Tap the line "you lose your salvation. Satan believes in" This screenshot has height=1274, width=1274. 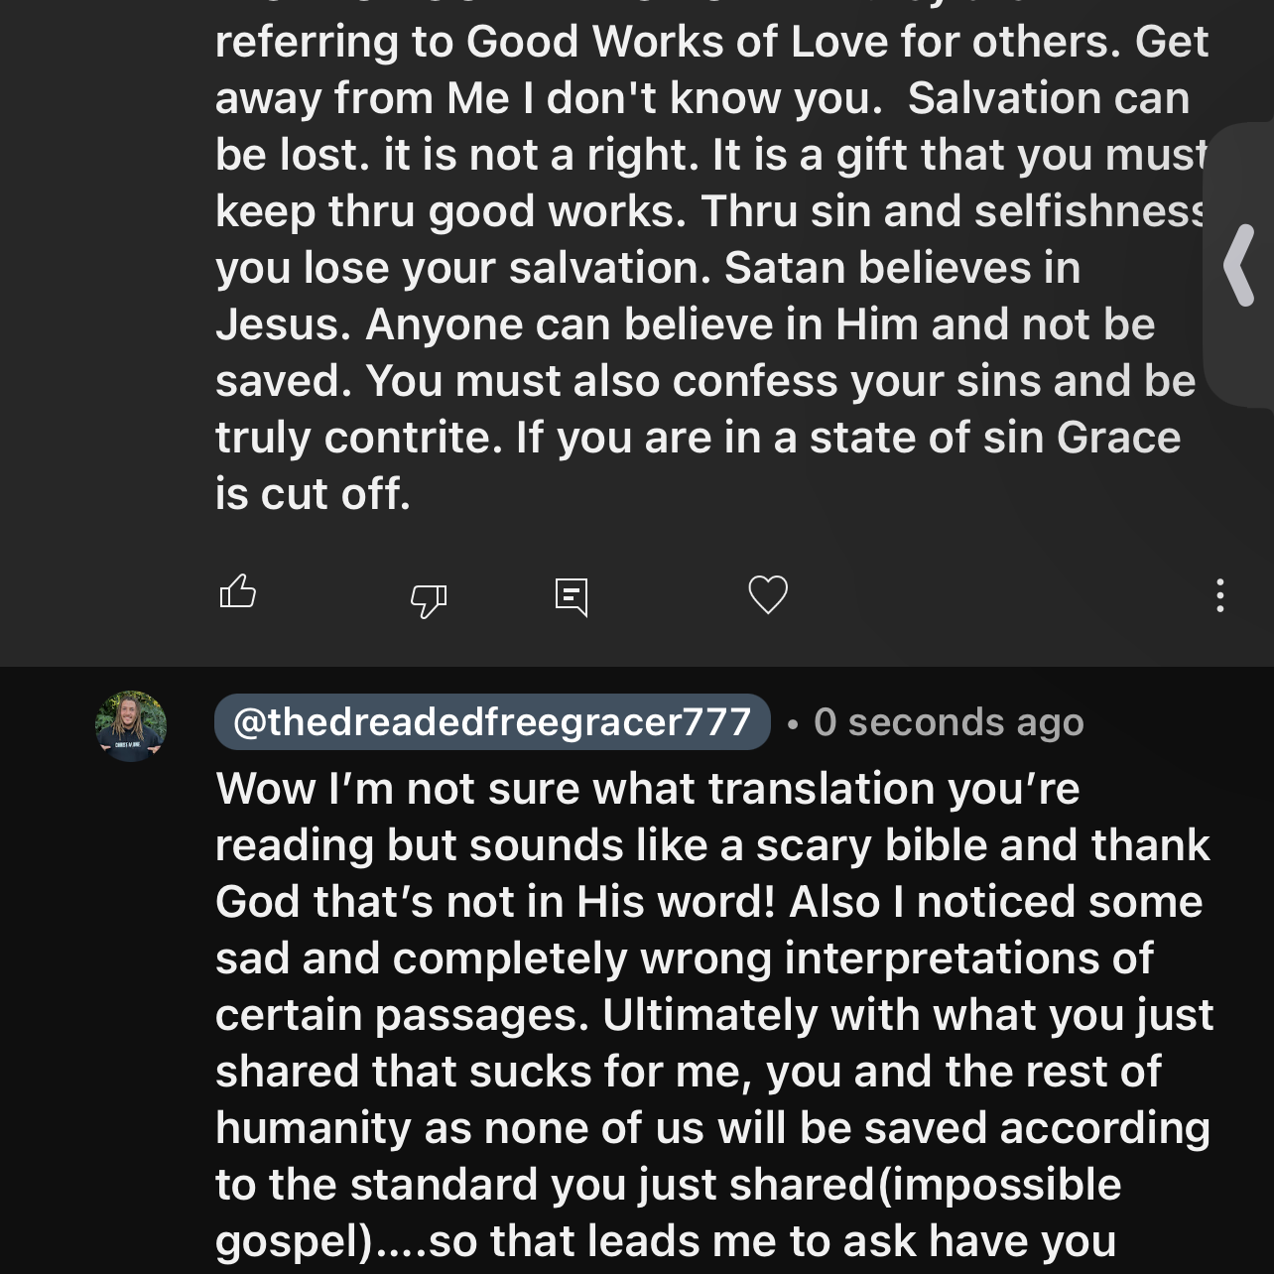click(x=648, y=268)
